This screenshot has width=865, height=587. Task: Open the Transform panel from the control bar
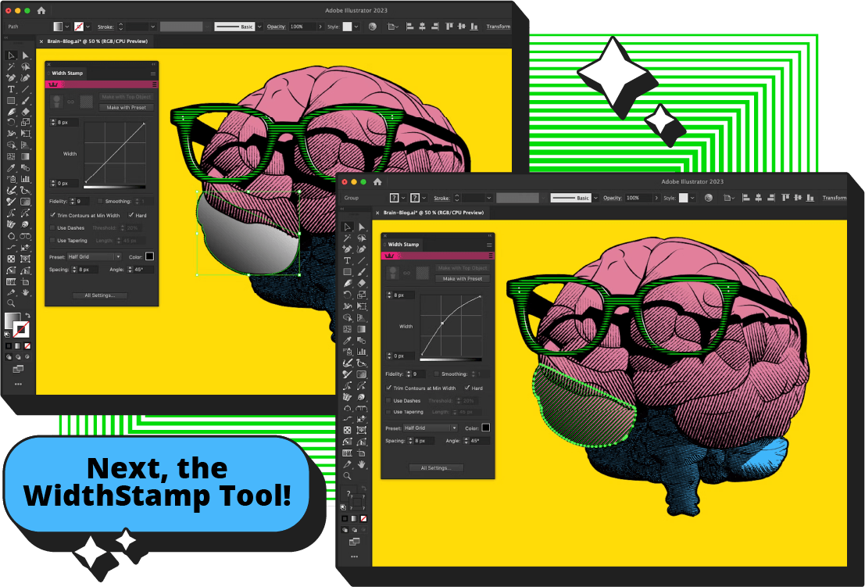834,198
